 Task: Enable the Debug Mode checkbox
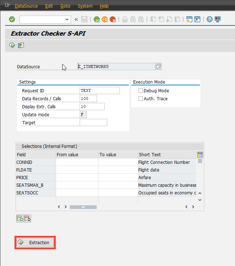point(140,91)
